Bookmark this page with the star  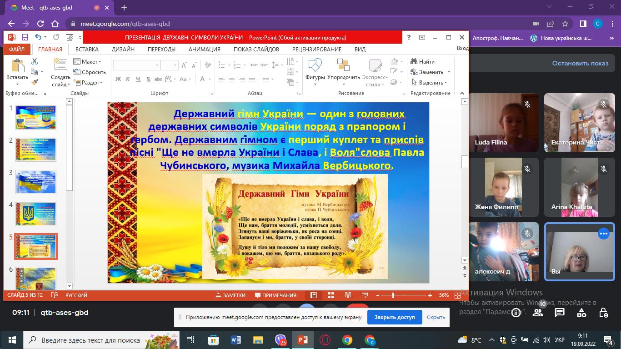click(565, 24)
